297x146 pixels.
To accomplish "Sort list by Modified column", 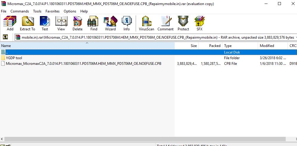I will pyautogui.click(x=273, y=45).
